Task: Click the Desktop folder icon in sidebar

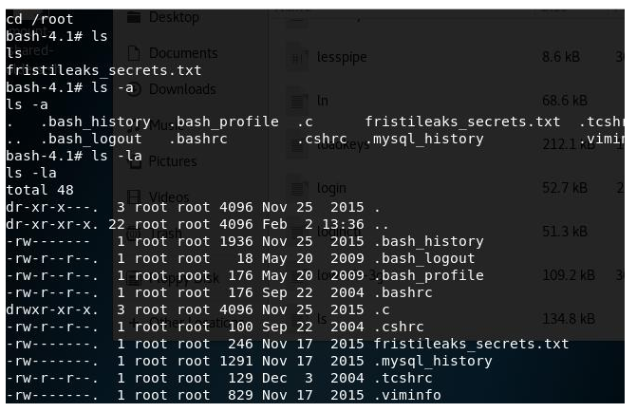Action: click(x=133, y=16)
